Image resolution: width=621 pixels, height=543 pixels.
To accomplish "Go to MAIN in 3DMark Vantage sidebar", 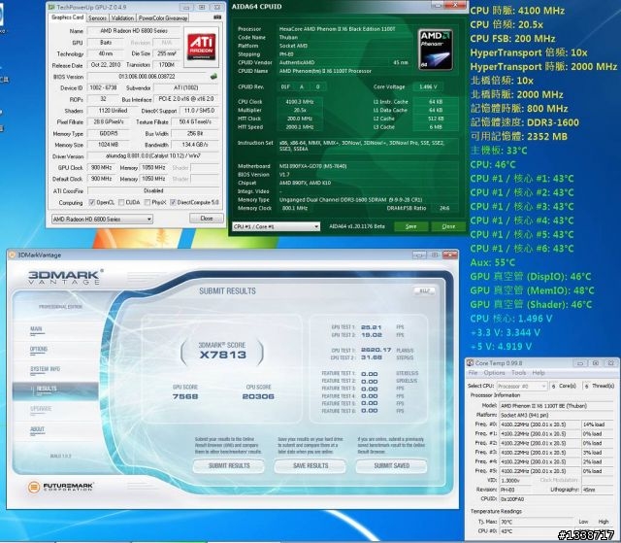I will click(36, 329).
